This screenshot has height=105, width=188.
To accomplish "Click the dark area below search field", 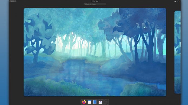I will tap(95, 6).
